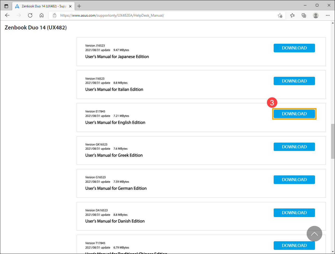Open the browser profile menu
The height and width of the screenshot is (254, 335).
click(x=316, y=15)
